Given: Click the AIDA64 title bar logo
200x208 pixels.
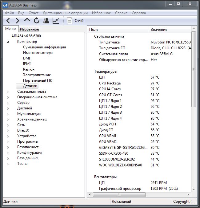Looking at the screenshot, I should pos(5,5).
